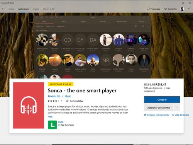
Task: Open more purchase options ellipsis button
Action: [x=177, y=108]
